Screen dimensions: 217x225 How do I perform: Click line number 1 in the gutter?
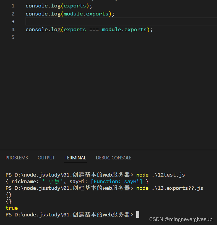tap(13, 6)
